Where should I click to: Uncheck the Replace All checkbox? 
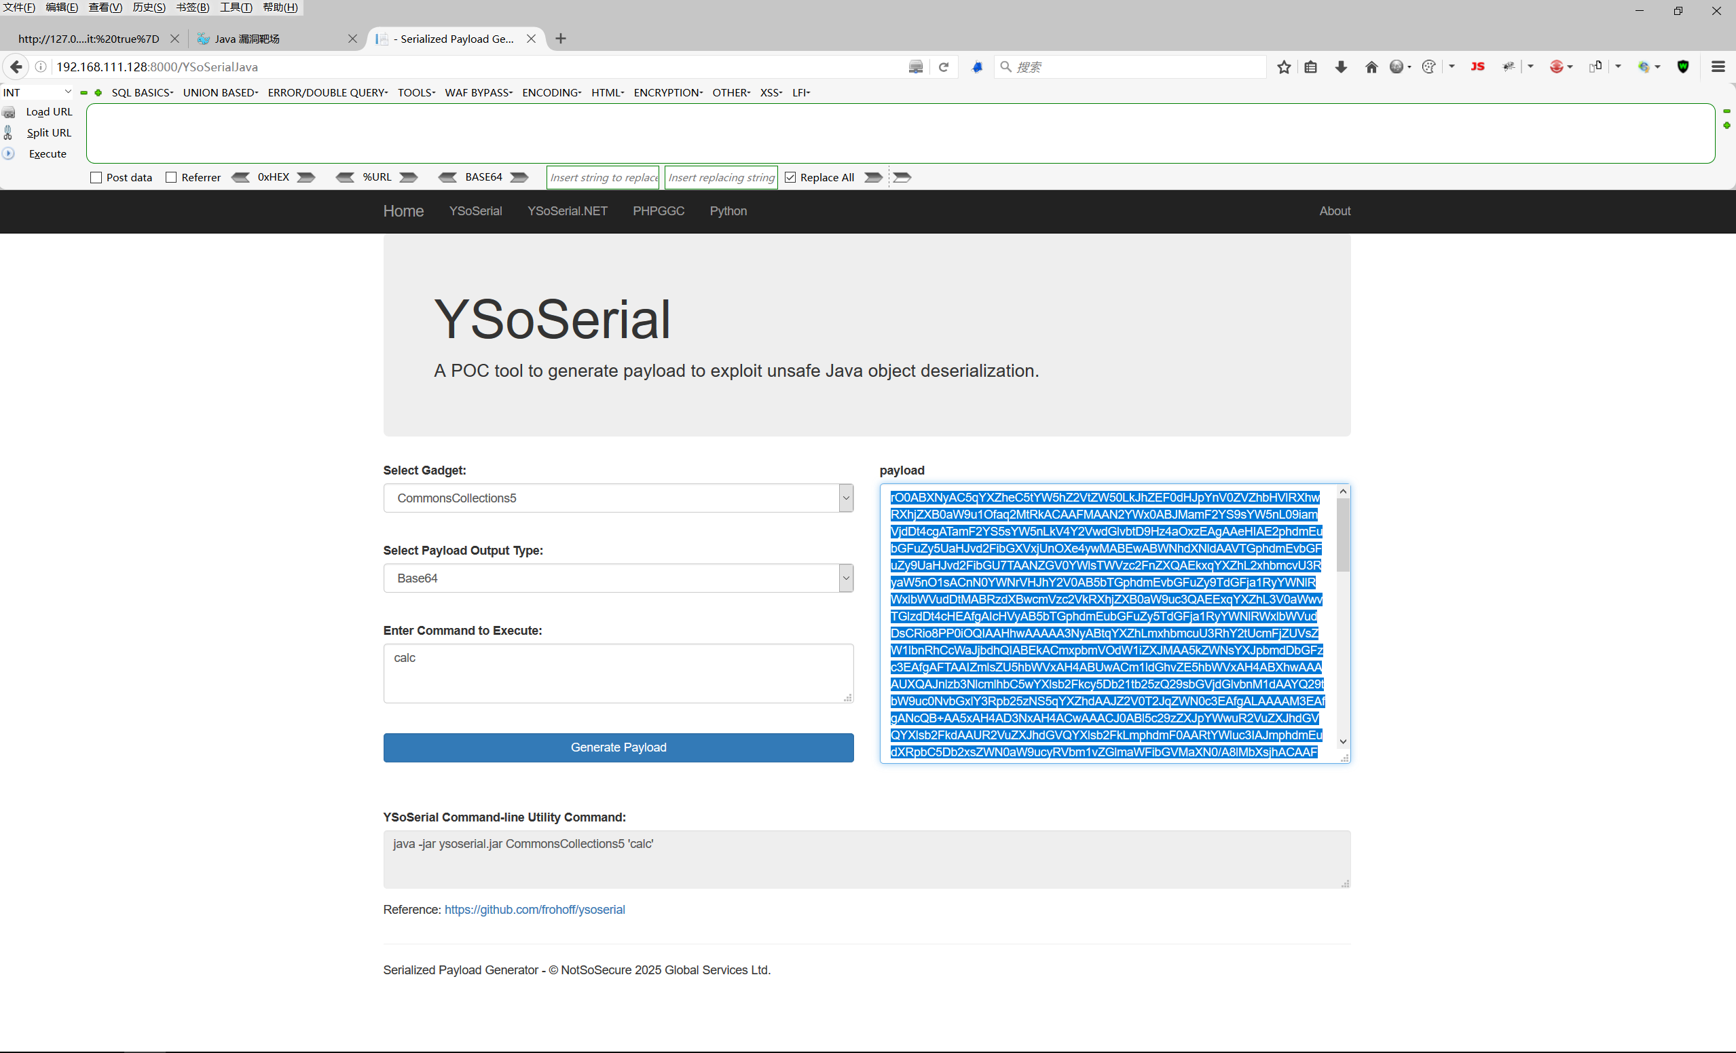[790, 177]
